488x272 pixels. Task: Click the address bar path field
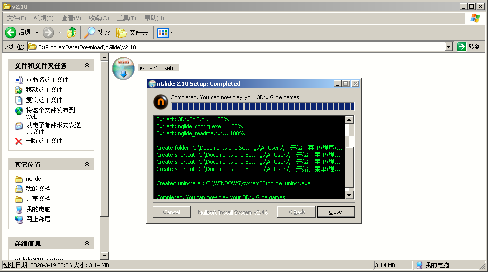pos(236,47)
